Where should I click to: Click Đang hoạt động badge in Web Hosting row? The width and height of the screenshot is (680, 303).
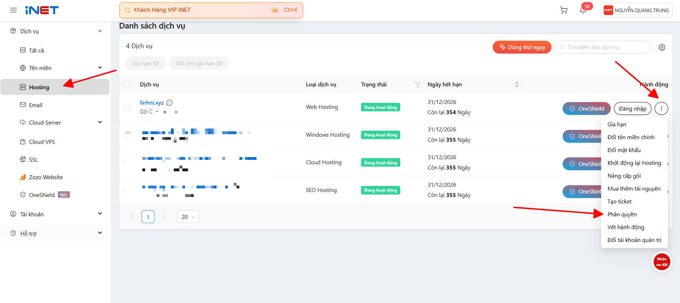(x=381, y=107)
